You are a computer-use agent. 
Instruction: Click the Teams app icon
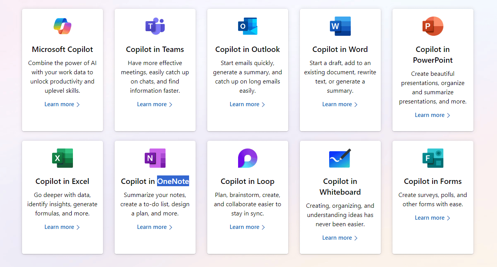[x=155, y=26]
